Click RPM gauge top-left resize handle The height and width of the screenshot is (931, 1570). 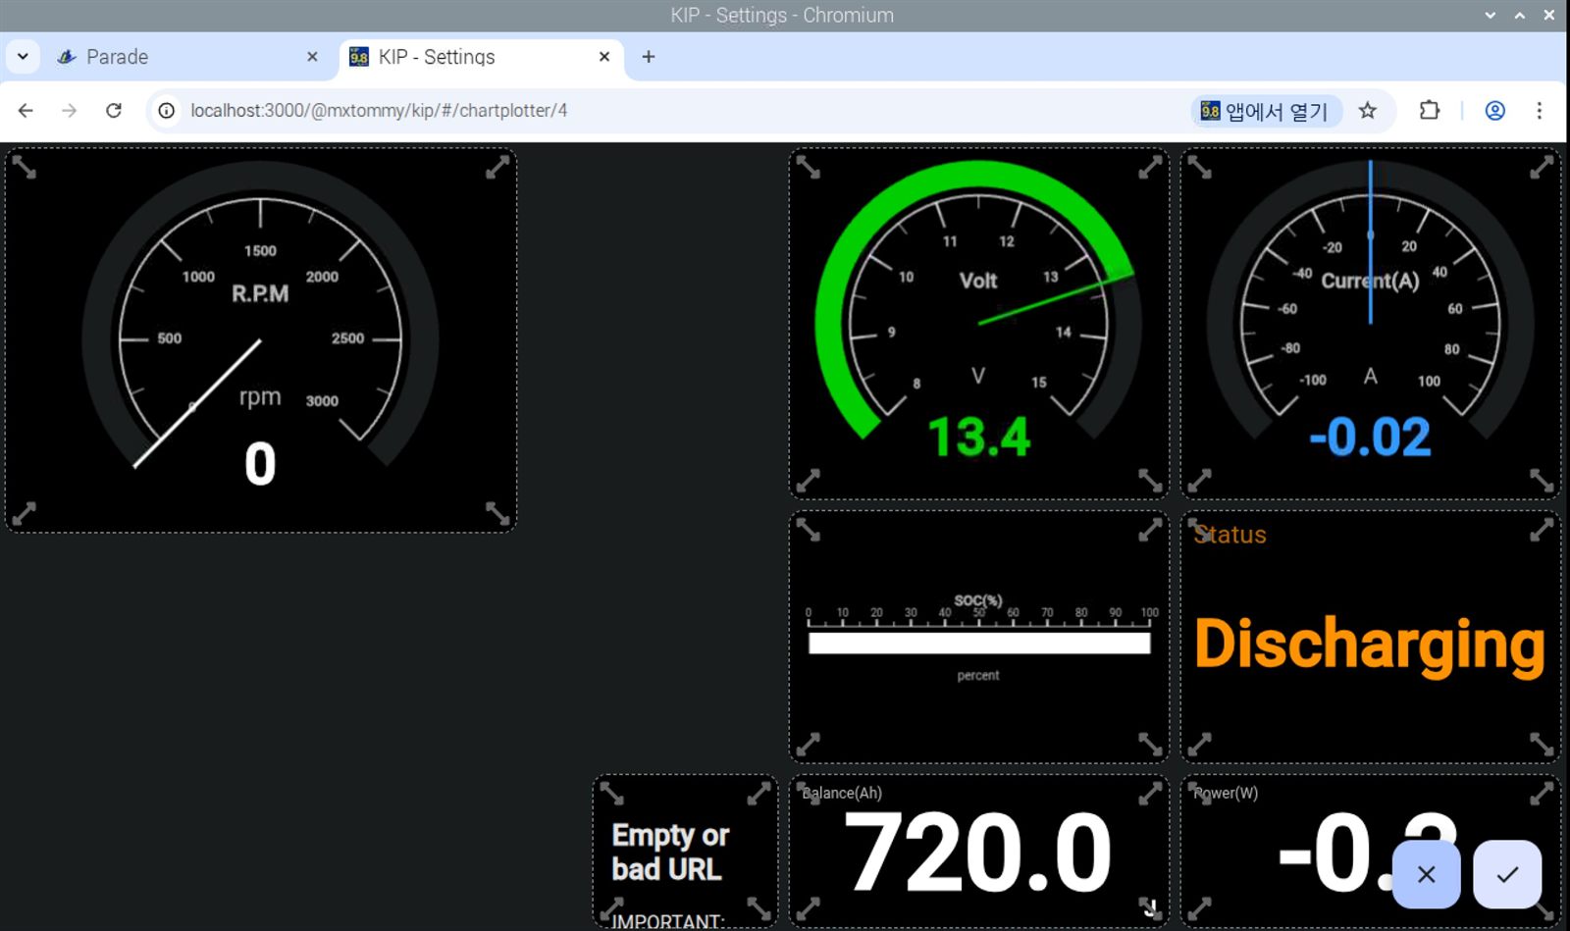[x=25, y=168]
